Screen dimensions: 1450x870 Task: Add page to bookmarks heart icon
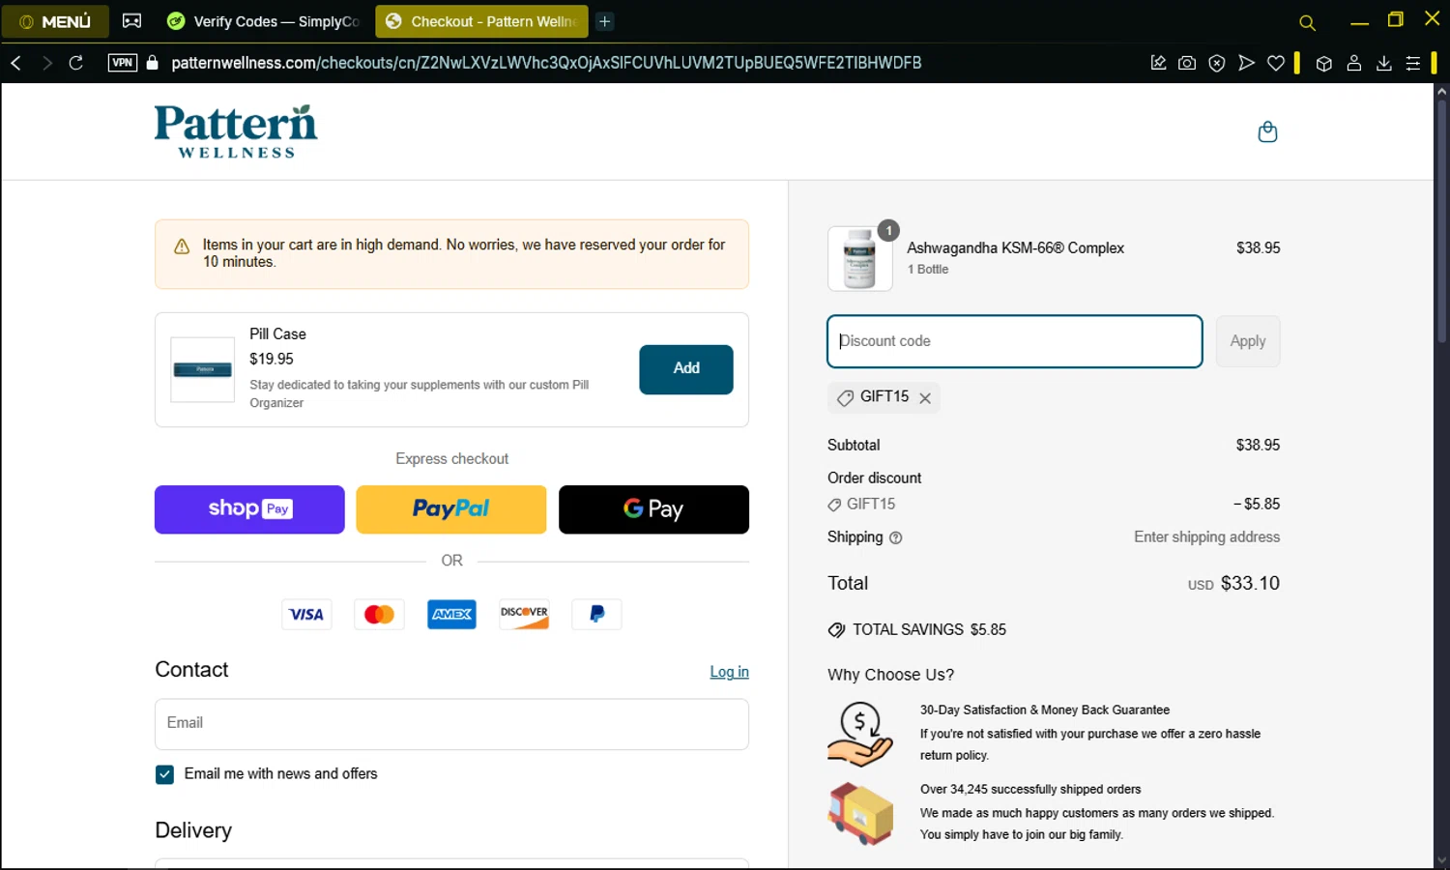pyautogui.click(x=1276, y=63)
